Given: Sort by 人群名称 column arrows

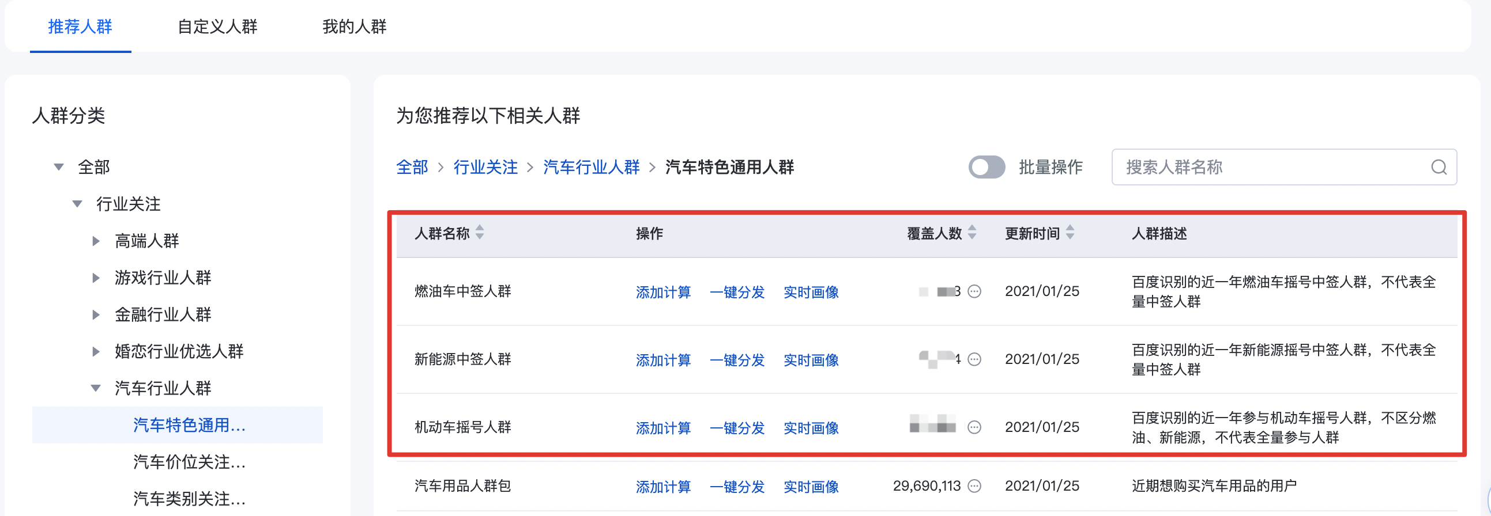Looking at the screenshot, I should (480, 233).
